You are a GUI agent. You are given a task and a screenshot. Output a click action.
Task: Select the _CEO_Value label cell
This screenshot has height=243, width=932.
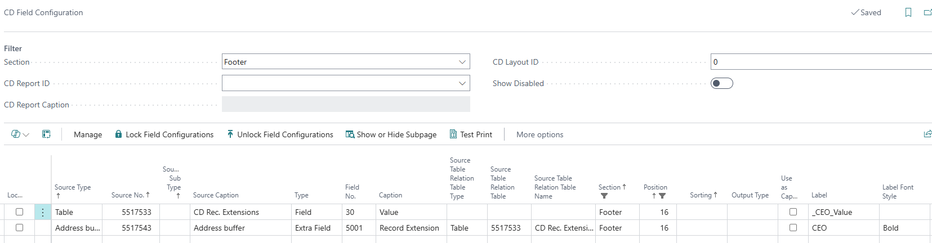(x=844, y=212)
